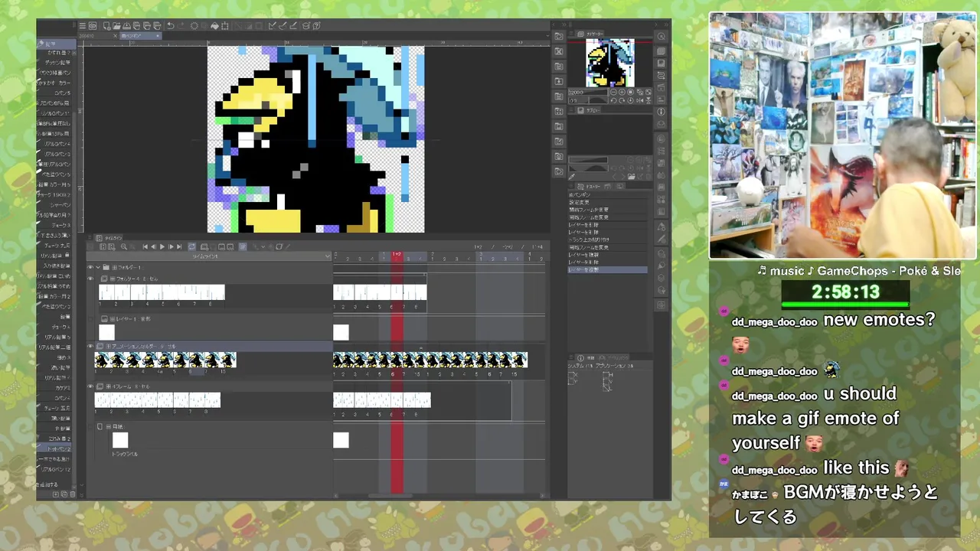Image resolution: width=980 pixels, height=551 pixels.
Task: Zoom out the timeline with magnifier icon
Action: pos(124,246)
